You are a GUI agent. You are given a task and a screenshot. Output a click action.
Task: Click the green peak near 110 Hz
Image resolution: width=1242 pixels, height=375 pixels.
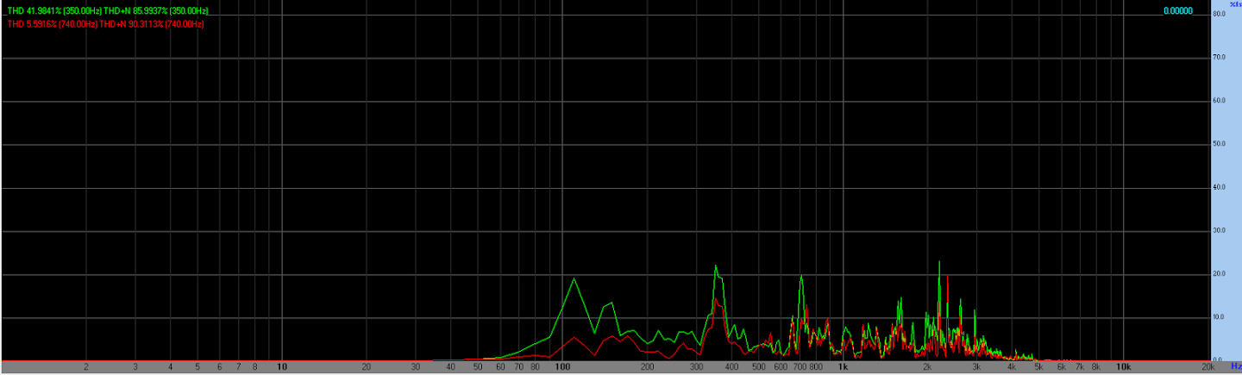[x=574, y=278]
